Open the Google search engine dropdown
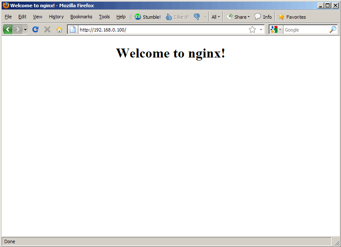The image size is (341, 247). click(x=276, y=29)
